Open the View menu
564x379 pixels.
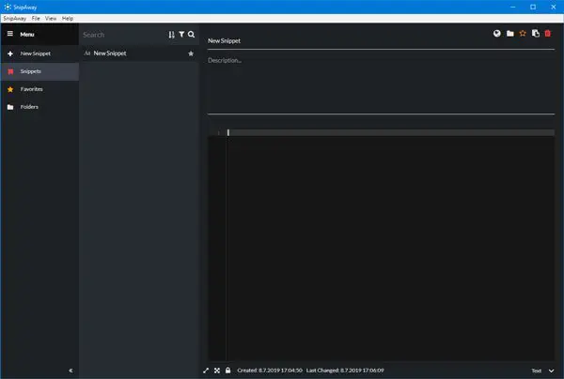(51, 19)
